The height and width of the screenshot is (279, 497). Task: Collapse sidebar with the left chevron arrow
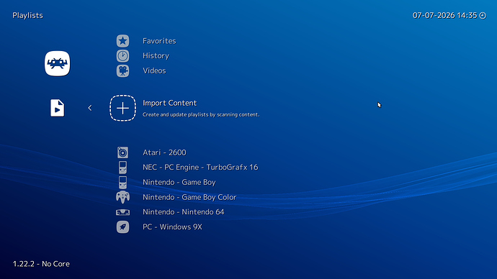90,108
